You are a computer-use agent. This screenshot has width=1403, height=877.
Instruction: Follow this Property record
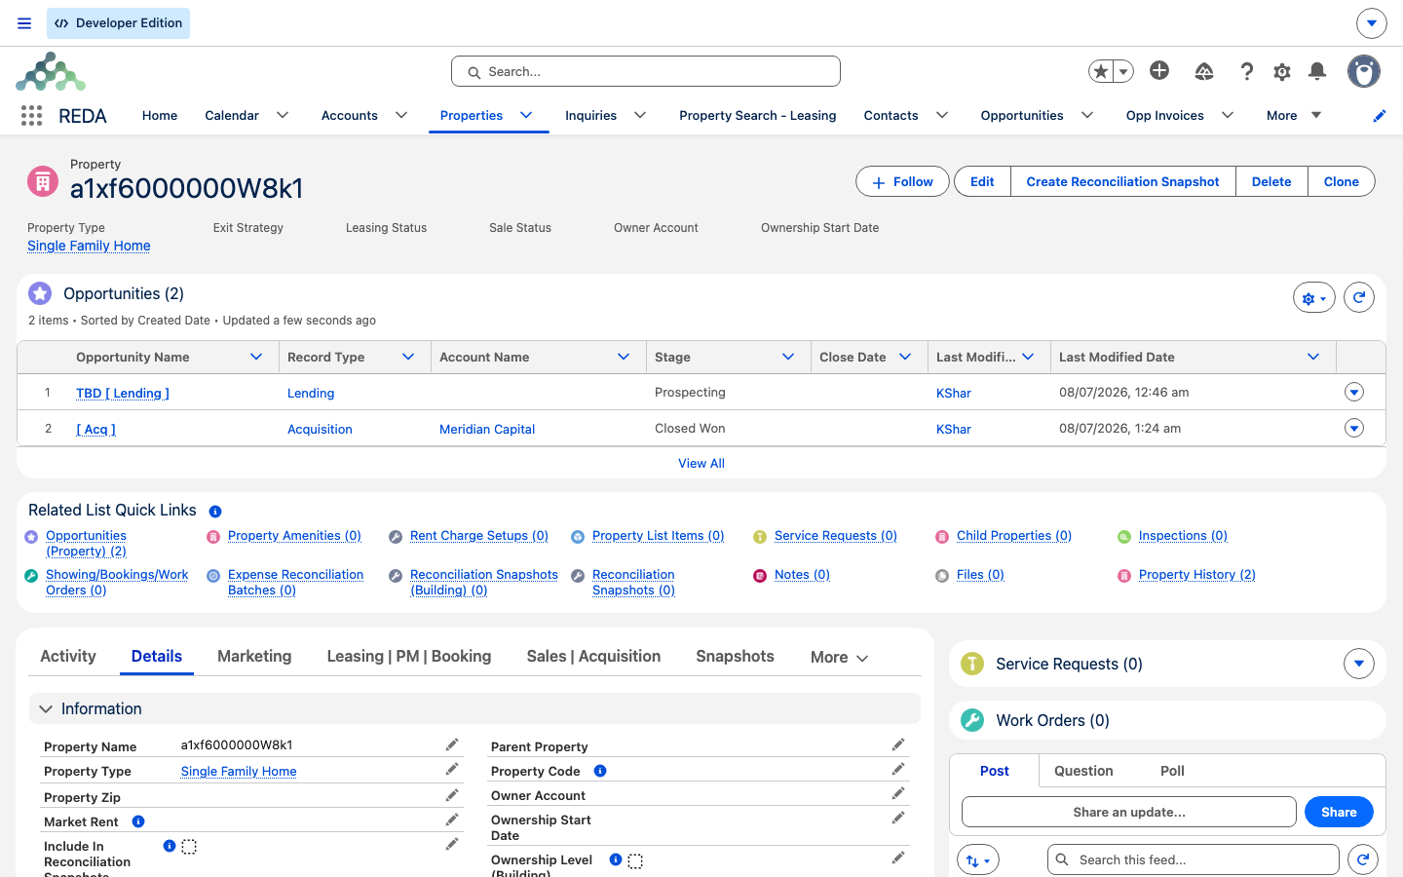(x=902, y=181)
